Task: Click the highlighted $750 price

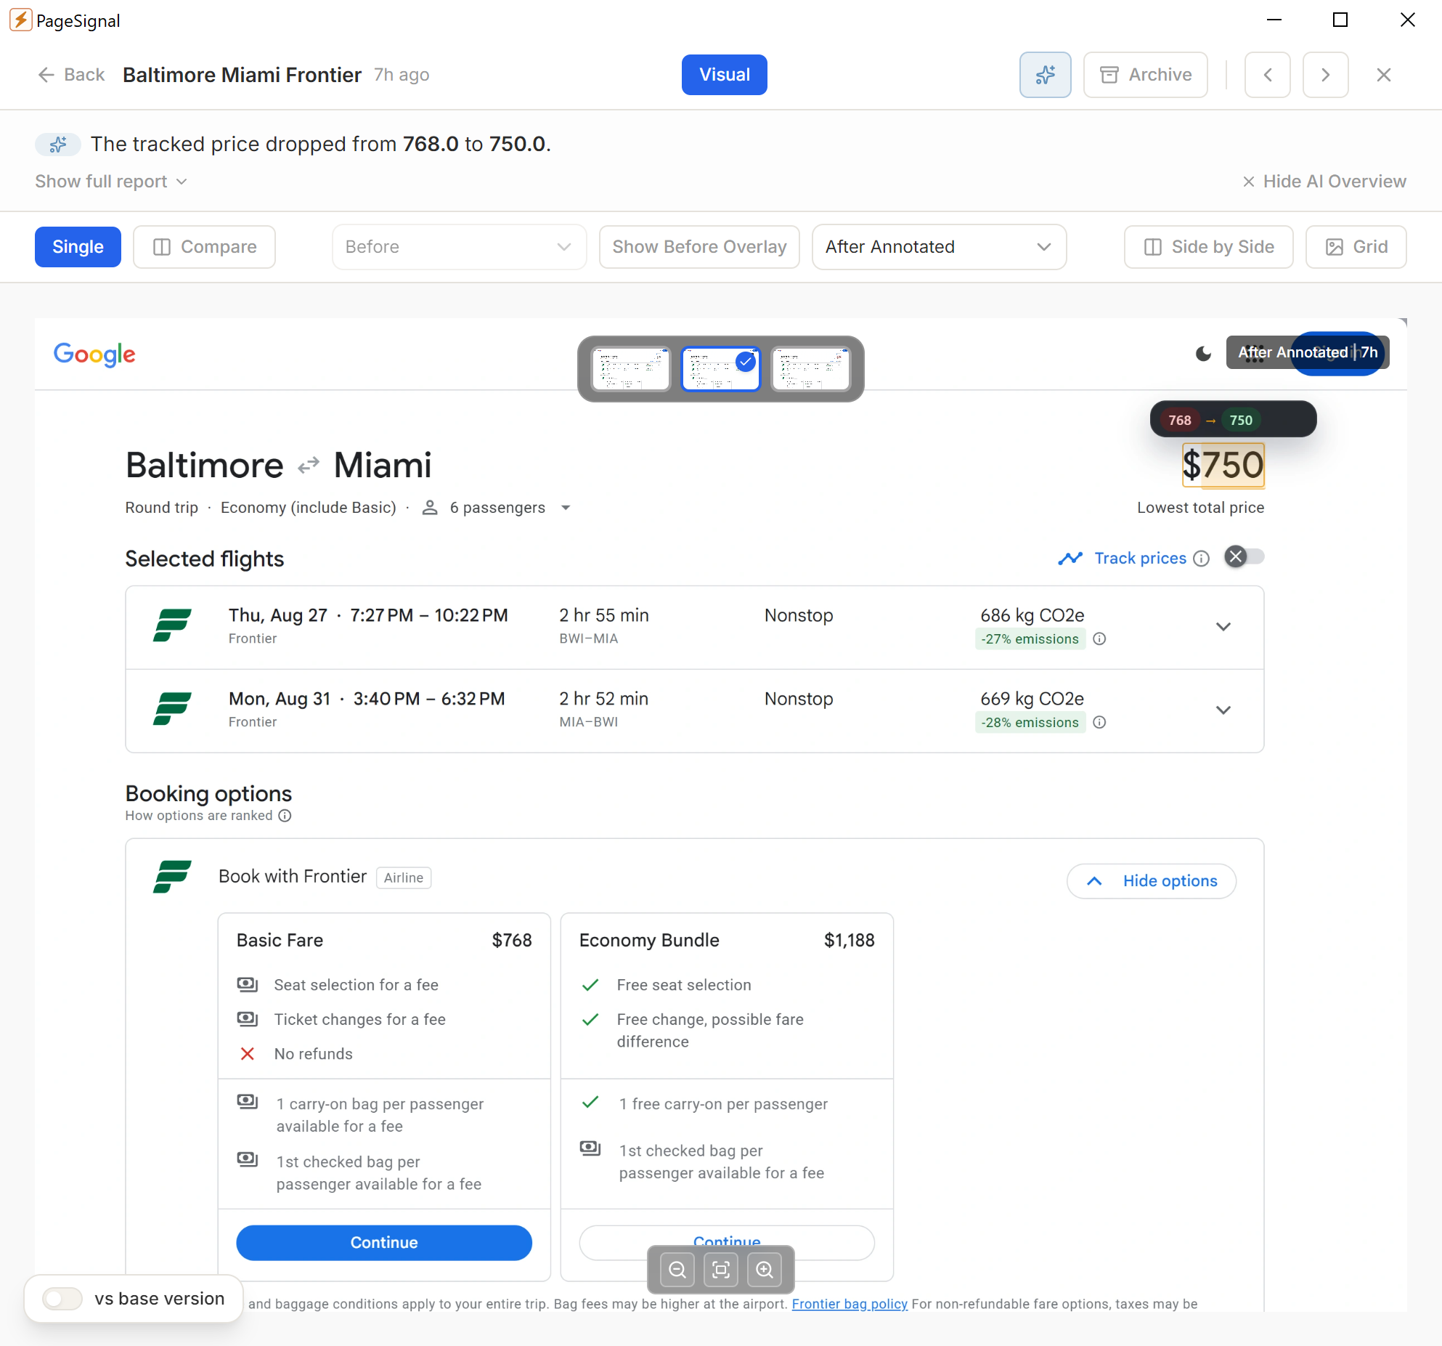Action: [1223, 465]
